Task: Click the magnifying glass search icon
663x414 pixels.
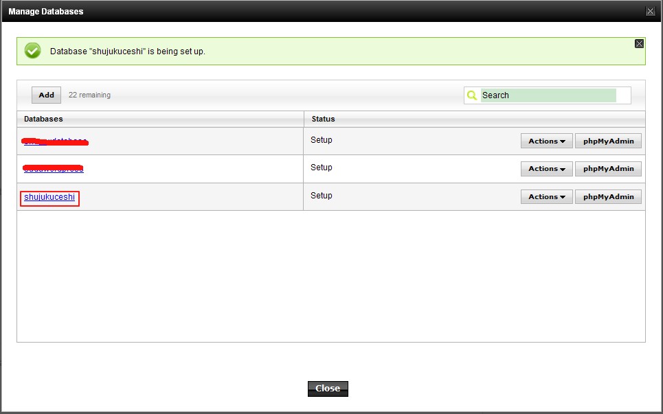Action: coord(472,95)
